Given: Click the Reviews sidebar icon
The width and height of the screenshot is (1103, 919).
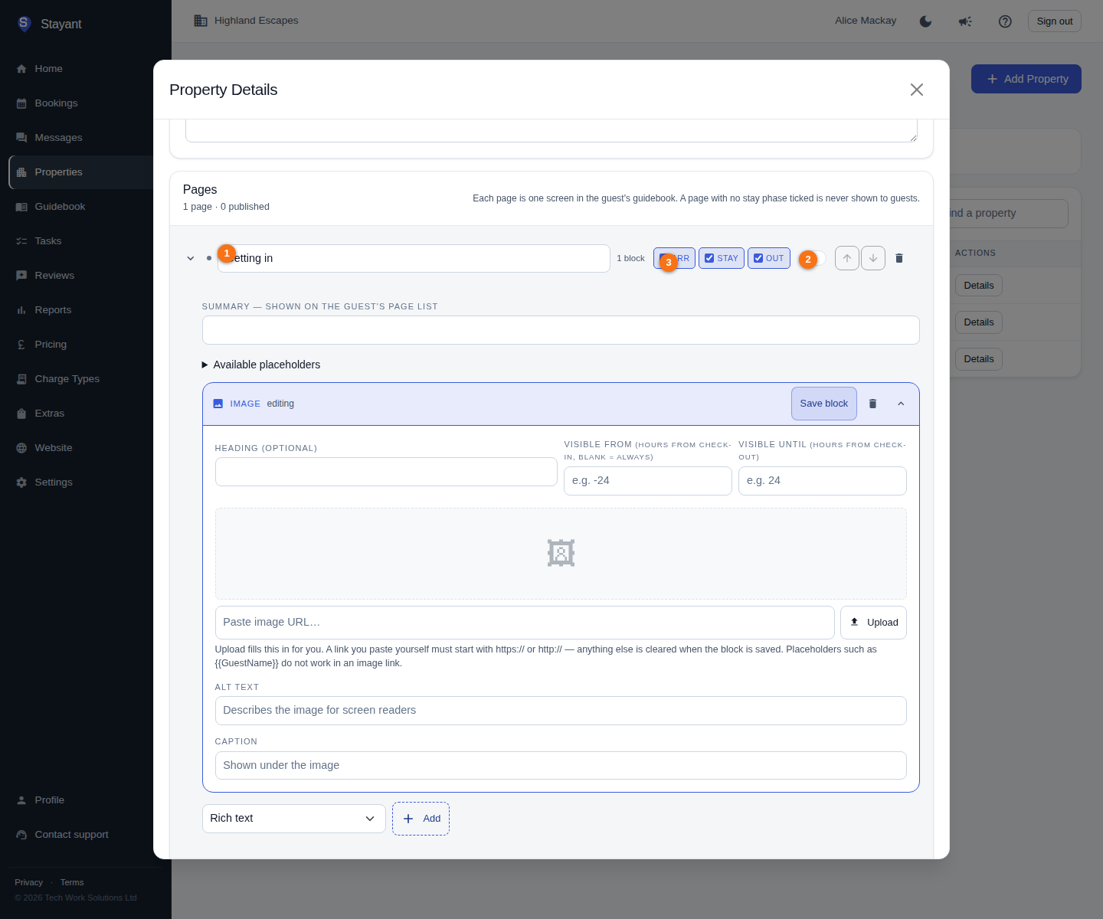Looking at the screenshot, I should 21,276.
